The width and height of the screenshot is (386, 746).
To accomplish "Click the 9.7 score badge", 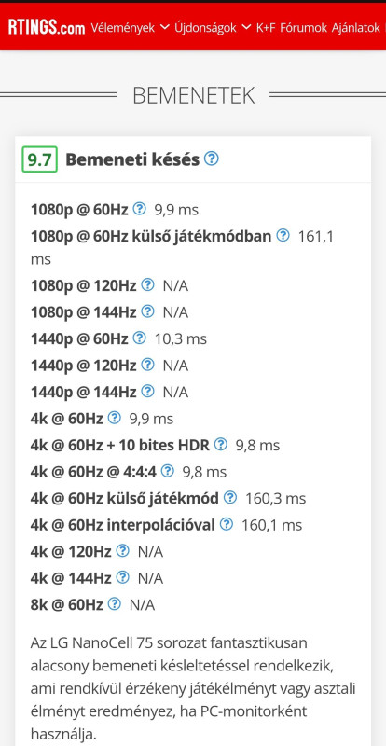I will [39, 159].
